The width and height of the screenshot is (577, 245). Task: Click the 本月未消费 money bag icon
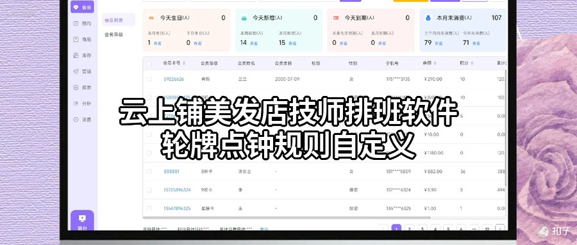coord(428,18)
